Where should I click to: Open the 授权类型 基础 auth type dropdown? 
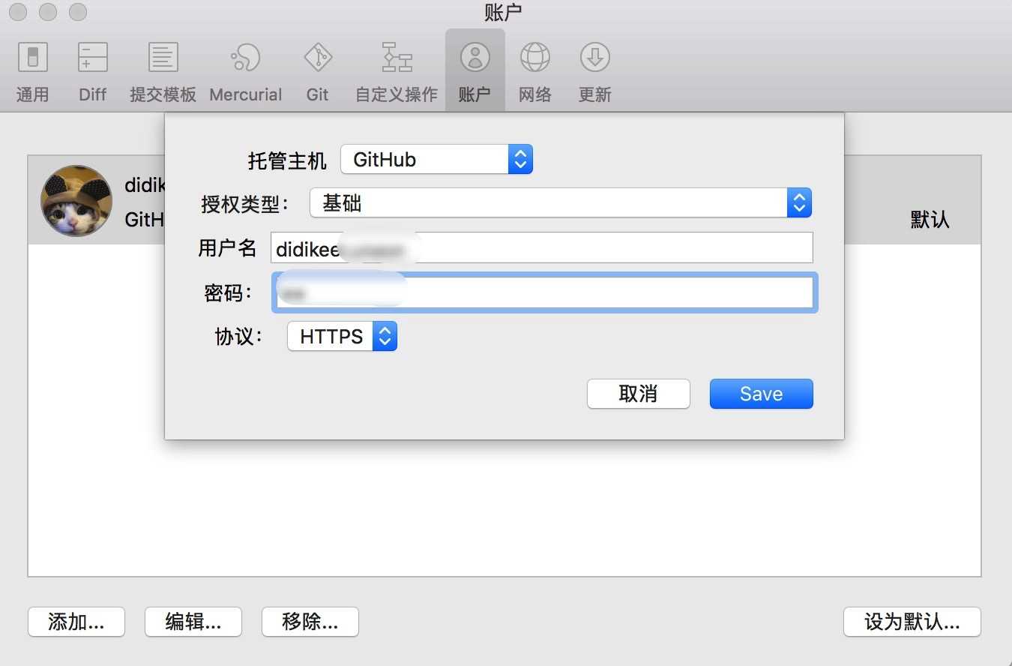point(561,202)
